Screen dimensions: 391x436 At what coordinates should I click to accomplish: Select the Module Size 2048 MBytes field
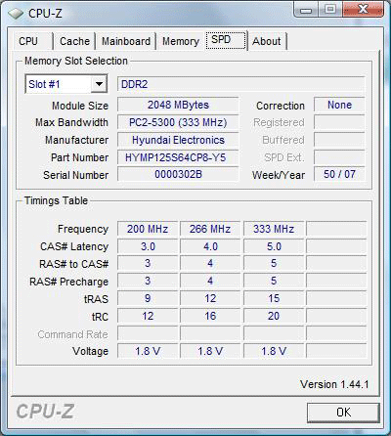coord(178,105)
